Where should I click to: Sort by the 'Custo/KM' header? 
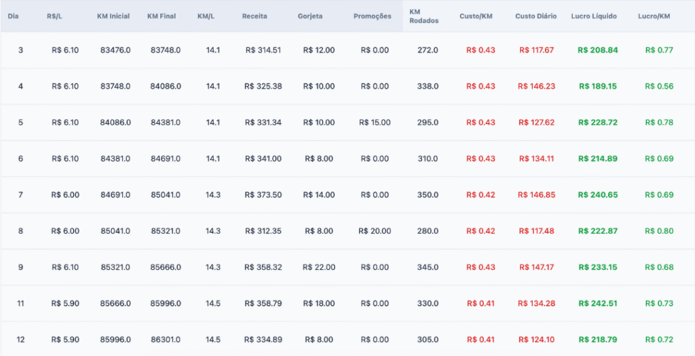[476, 16]
